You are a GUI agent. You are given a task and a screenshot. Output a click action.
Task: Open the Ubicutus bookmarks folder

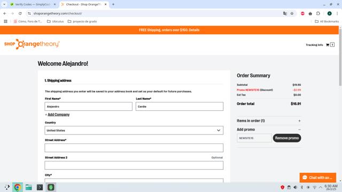point(56,21)
